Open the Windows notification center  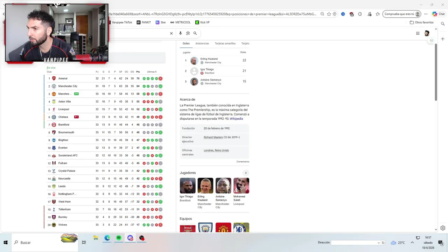click(x=441, y=243)
